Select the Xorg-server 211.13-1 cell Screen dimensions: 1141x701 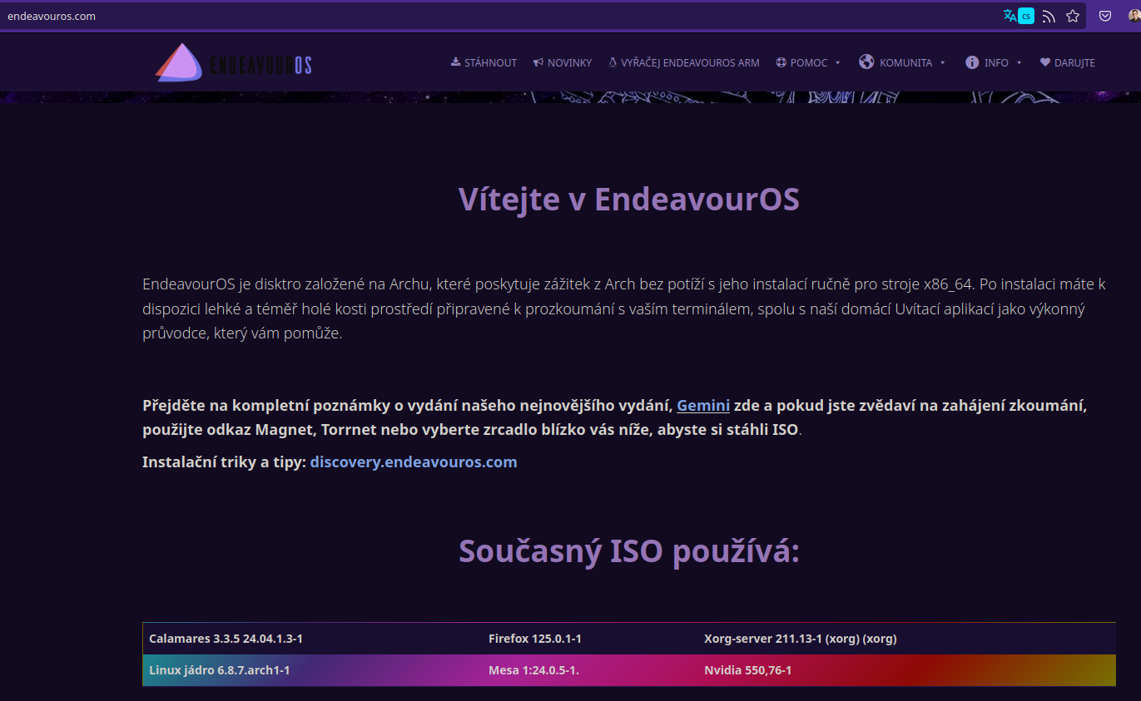pyautogui.click(x=906, y=639)
